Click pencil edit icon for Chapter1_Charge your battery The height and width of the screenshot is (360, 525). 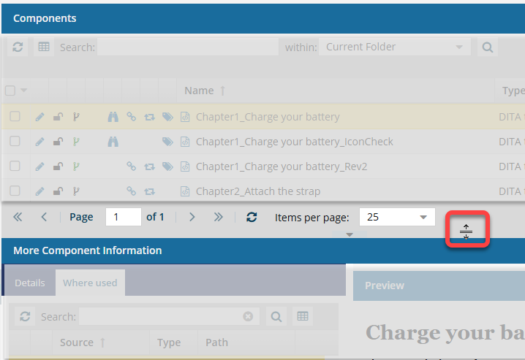39,117
